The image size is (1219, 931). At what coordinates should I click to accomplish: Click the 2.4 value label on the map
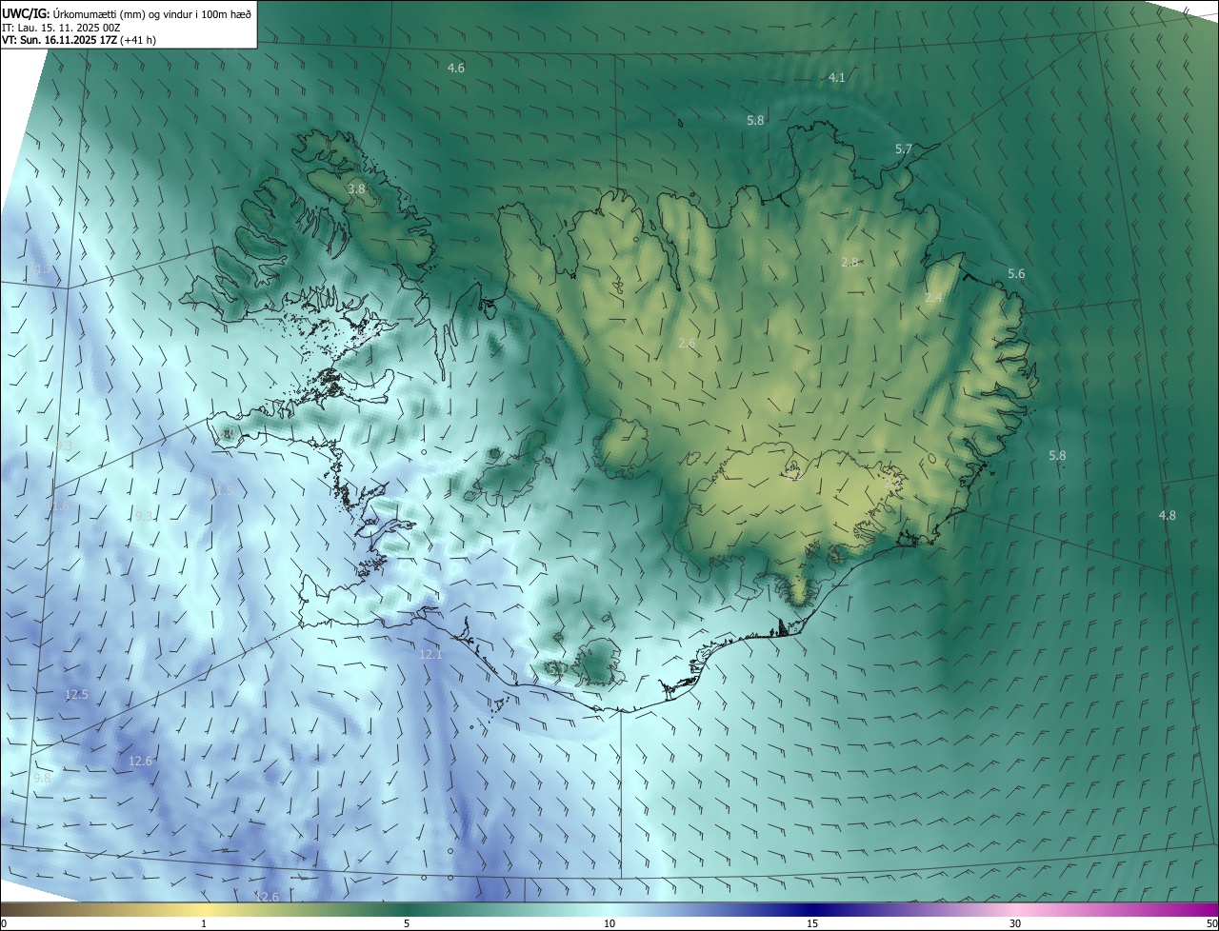pos(933,298)
